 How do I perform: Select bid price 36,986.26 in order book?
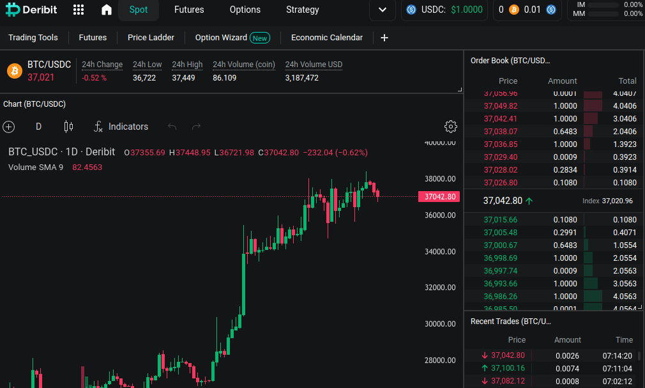500,297
